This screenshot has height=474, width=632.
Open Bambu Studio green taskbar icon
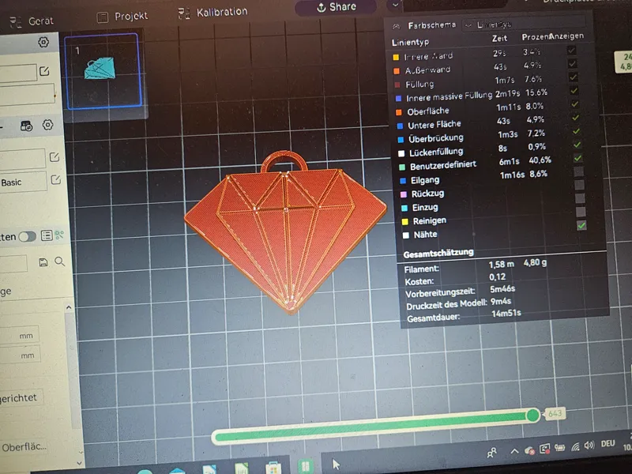pos(305,466)
